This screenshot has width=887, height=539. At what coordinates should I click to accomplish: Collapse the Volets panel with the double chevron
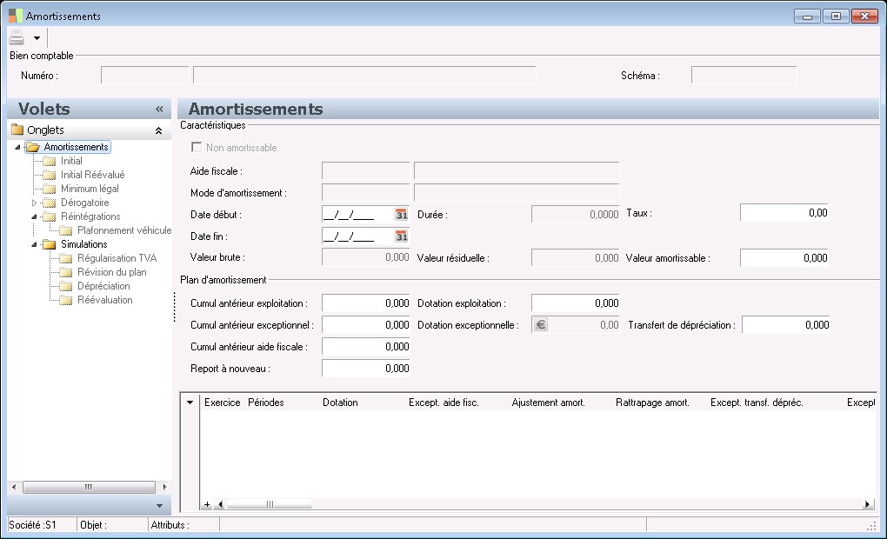[159, 110]
